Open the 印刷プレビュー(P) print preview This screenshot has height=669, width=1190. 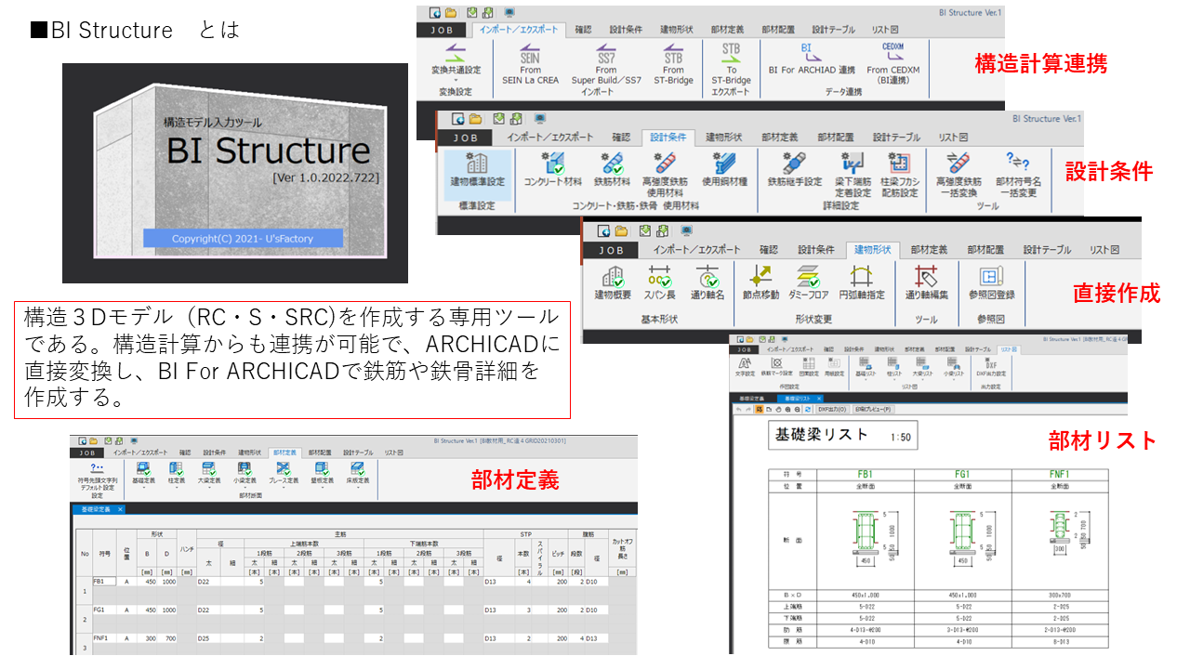point(872,409)
